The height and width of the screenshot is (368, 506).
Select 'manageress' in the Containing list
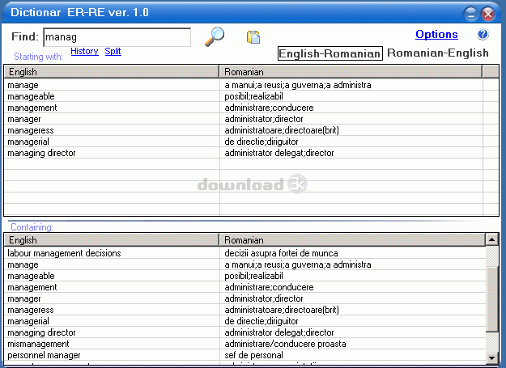pos(30,310)
